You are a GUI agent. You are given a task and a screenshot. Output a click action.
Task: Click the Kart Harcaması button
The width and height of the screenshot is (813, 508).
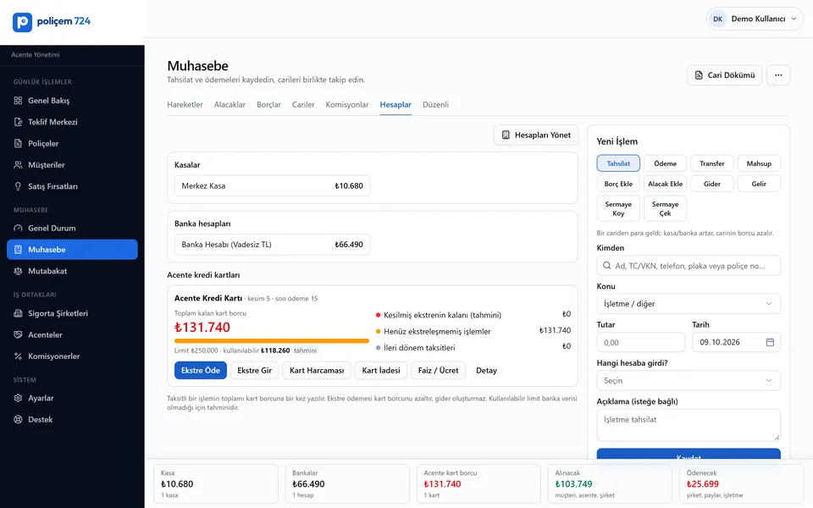pos(317,371)
